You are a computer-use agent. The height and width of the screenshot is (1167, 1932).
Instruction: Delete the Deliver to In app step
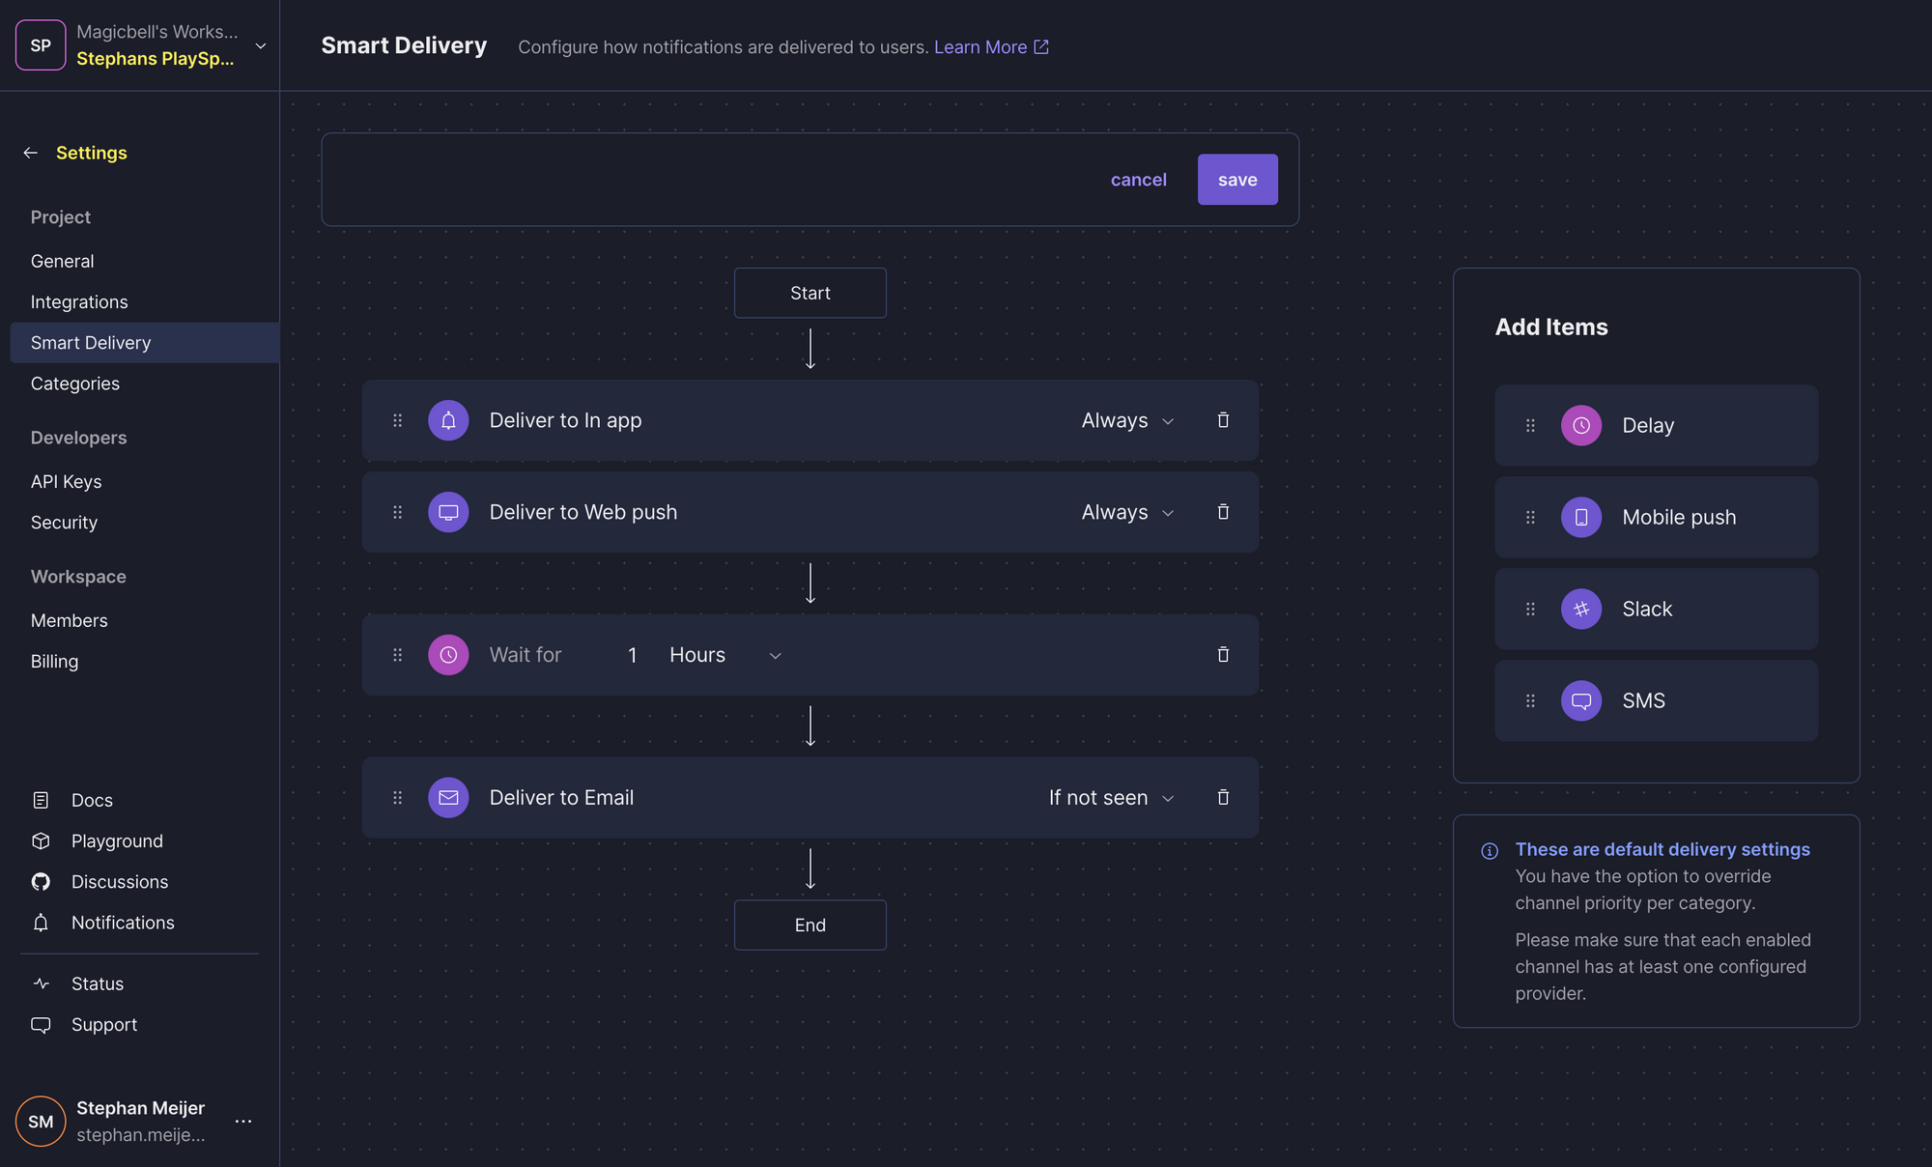coord(1223,420)
